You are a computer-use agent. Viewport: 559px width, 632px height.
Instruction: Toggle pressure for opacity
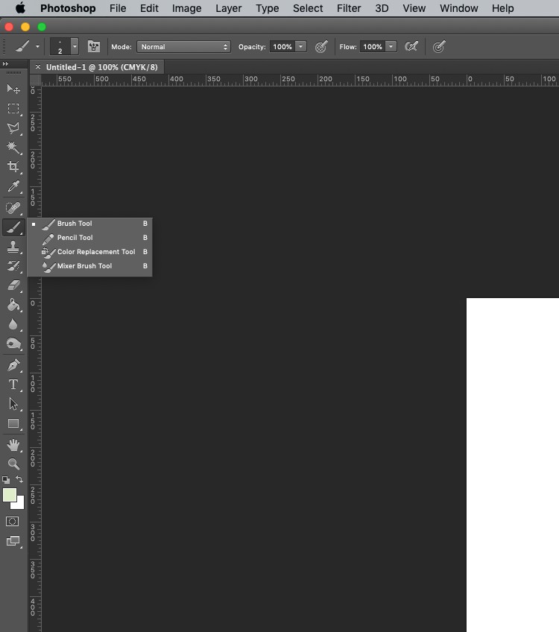(321, 47)
